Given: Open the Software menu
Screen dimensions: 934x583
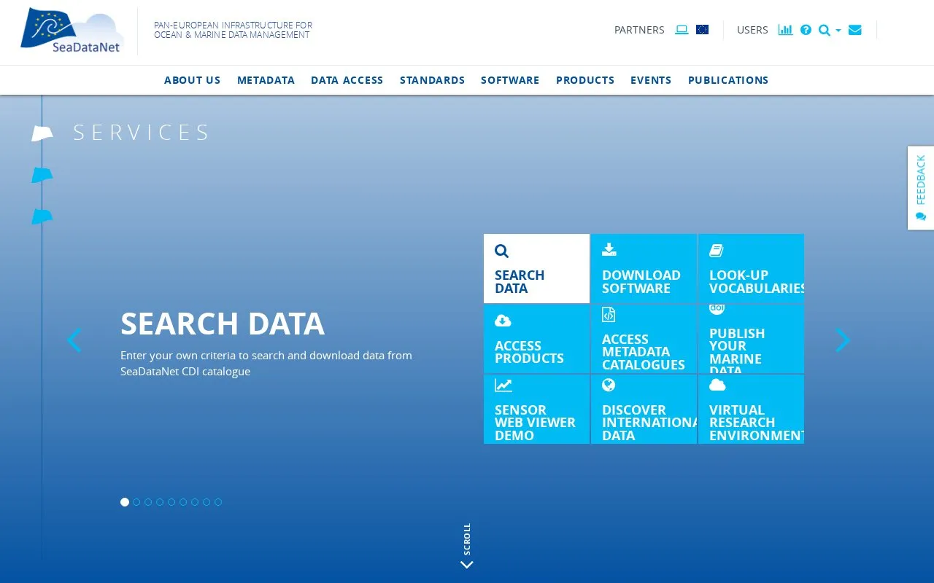Looking at the screenshot, I should (510, 80).
